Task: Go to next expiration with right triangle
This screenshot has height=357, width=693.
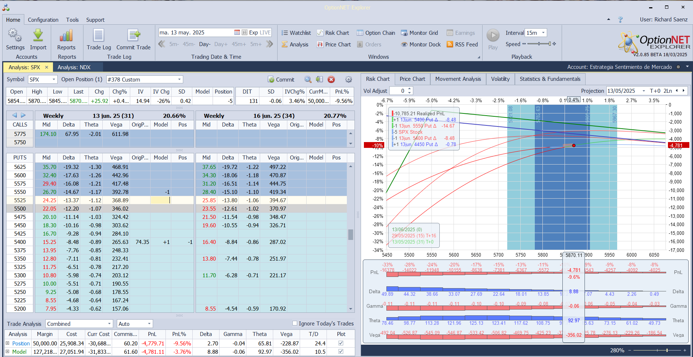Action: tap(23, 115)
